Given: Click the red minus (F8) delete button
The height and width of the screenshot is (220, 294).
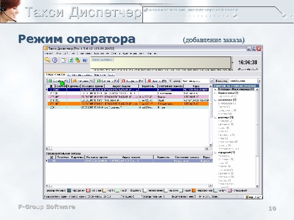Looking at the screenshot, I should tap(156, 81).
